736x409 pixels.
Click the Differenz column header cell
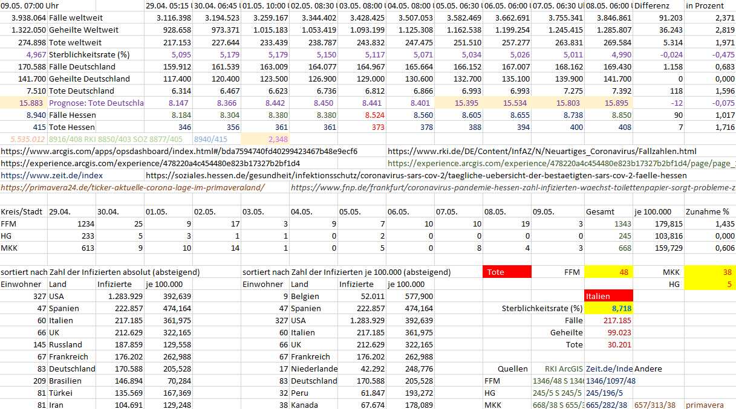(659, 5)
